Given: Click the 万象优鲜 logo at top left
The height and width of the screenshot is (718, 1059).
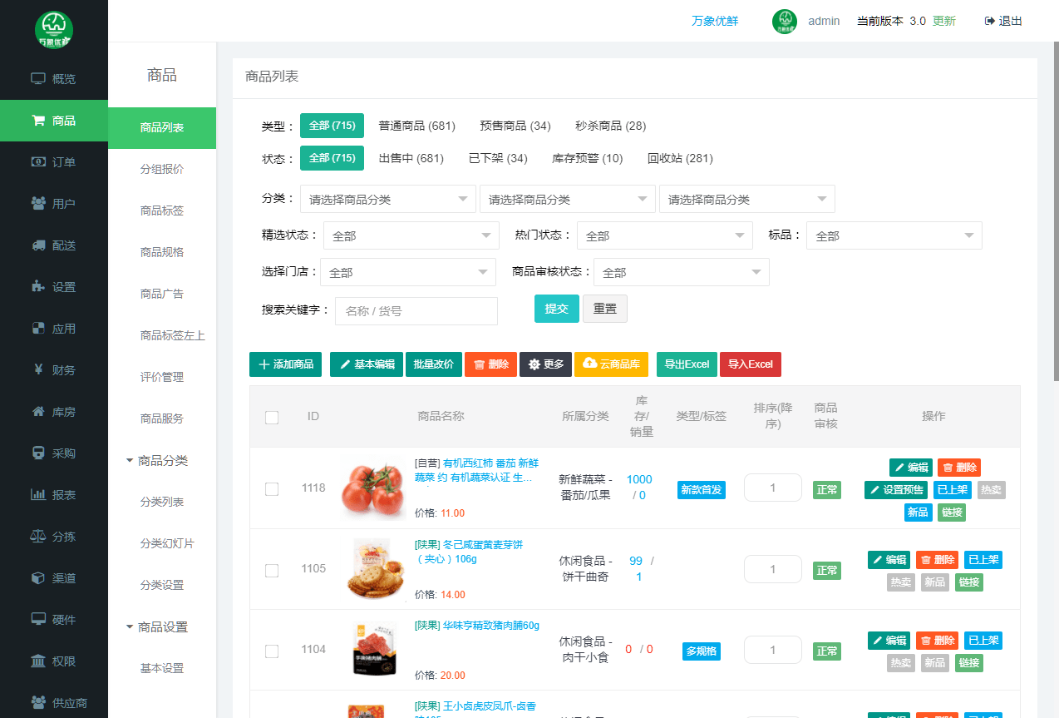Looking at the screenshot, I should [54, 29].
